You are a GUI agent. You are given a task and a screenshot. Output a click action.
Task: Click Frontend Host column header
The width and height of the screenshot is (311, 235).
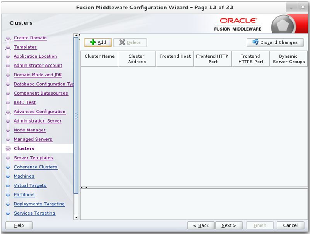point(175,59)
